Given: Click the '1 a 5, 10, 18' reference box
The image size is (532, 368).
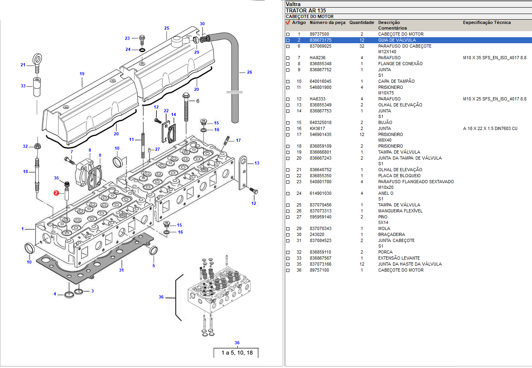Looking at the screenshot, I should point(237,353).
